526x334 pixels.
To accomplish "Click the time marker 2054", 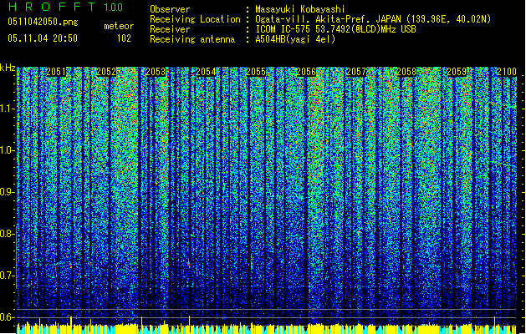I will pyautogui.click(x=206, y=72).
